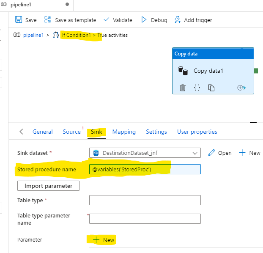Click the Copy data1 database icon
The height and width of the screenshot is (253, 263).
183,71
